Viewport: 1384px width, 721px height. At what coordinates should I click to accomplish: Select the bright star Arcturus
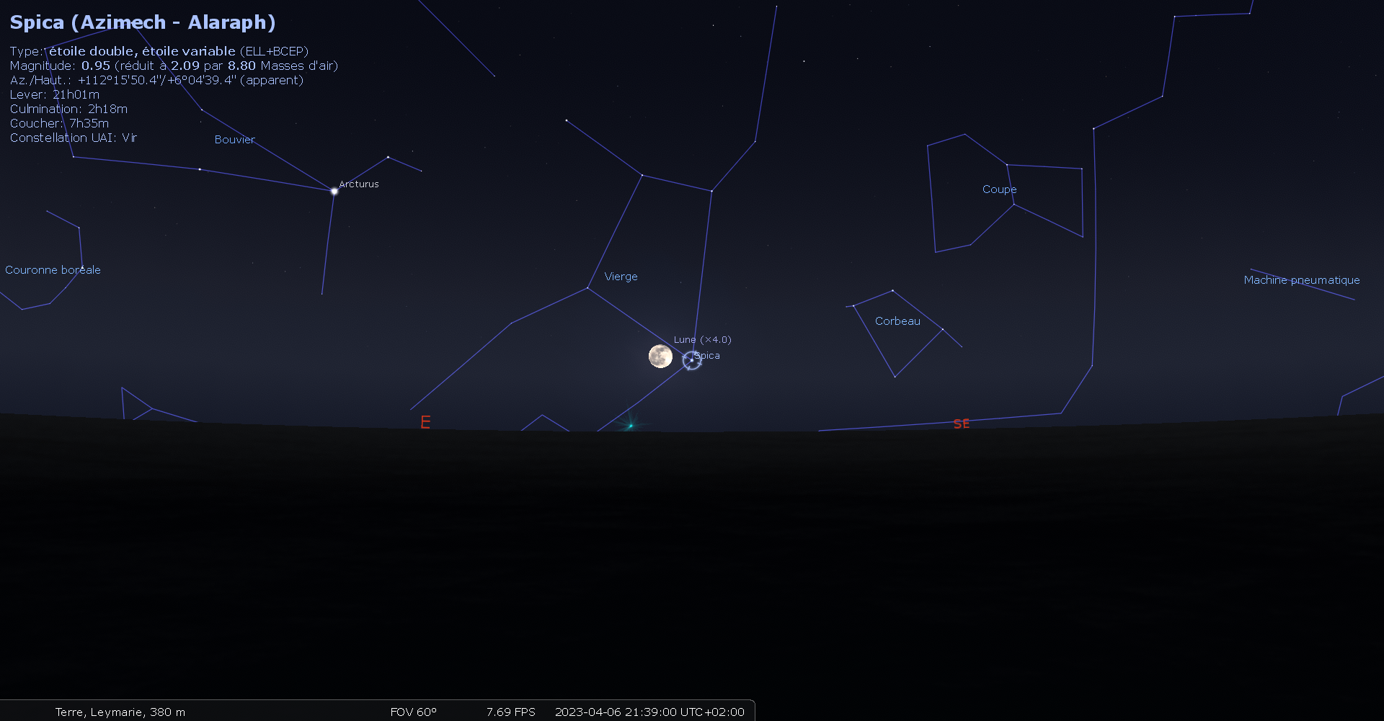pyautogui.click(x=334, y=191)
